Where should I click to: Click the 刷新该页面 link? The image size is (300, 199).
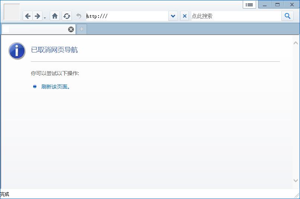click(55, 87)
